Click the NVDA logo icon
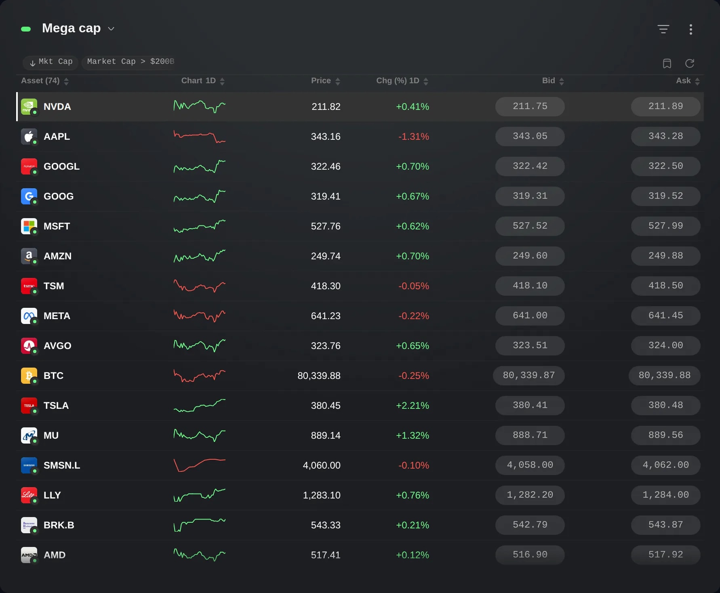This screenshot has width=720, height=593. pyautogui.click(x=29, y=107)
